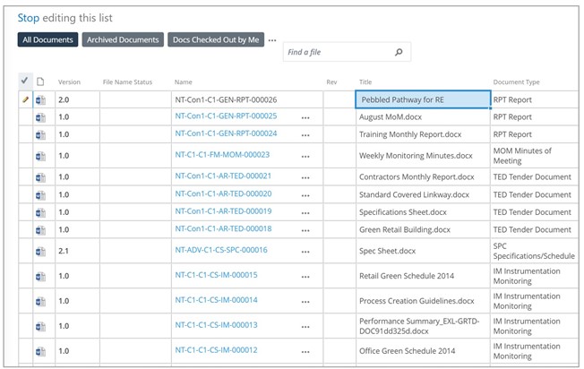This screenshot has height=369, width=584.
Task: Open ellipsis menu for NT-ADV-C1-CS-SPC-000016
Action: (305, 252)
